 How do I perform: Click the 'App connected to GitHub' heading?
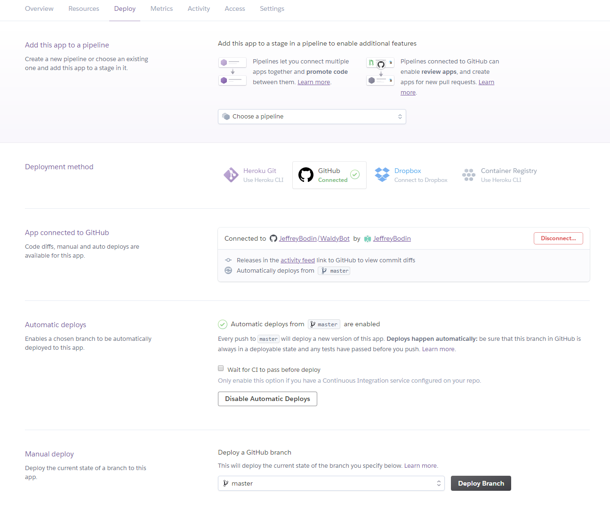[67, 233]
